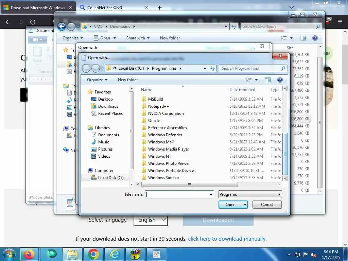Select the NVIDIA Corporation folder
Viewport: 348px width, 261px height.
pyautogui.click(x=166, y=114)
